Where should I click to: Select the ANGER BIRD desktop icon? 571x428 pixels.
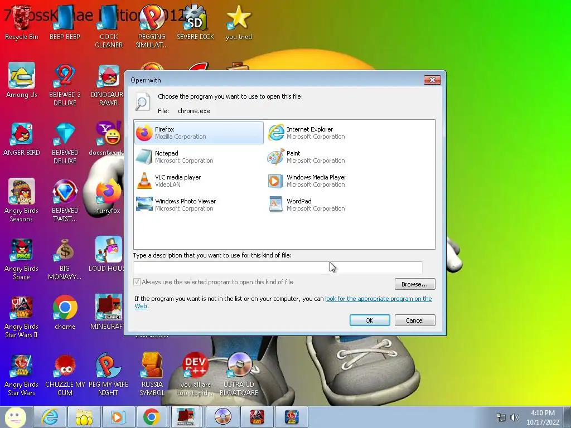tap(22, 139)
